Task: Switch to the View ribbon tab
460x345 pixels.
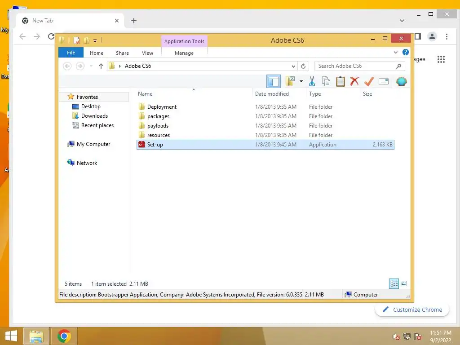Action: point(147,53)
